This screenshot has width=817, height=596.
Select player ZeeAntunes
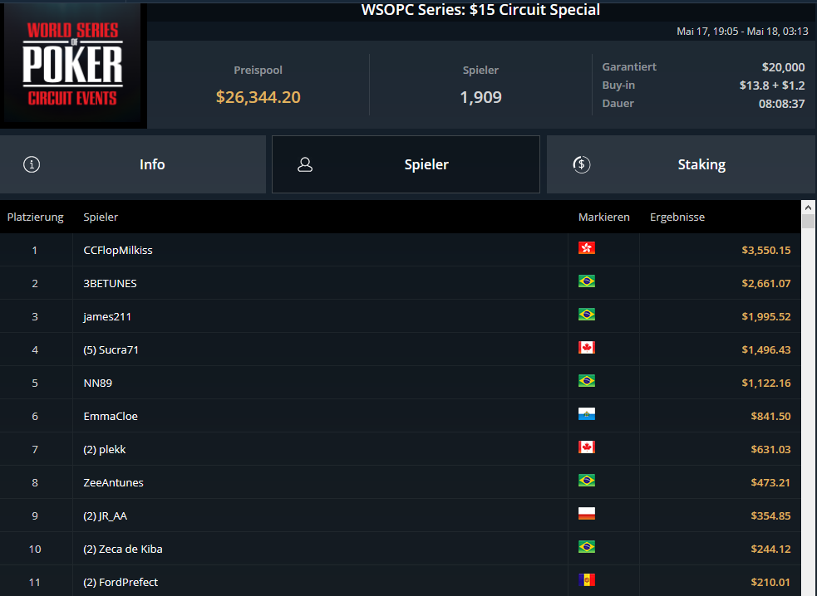pyautogui.click(x=114, y=482)
